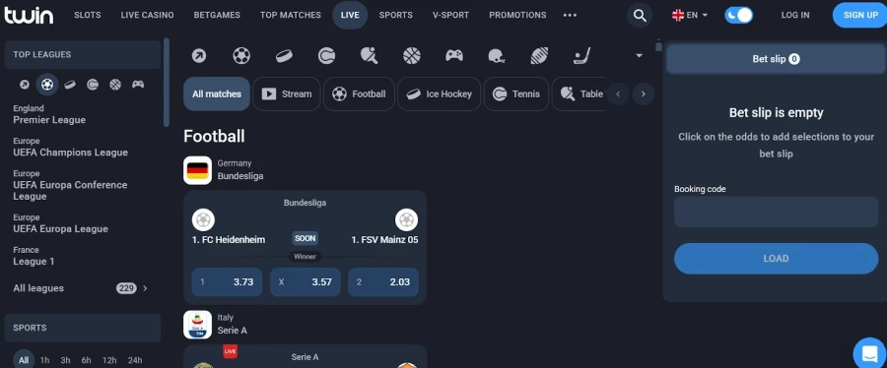Select the esports gamepad icon in sports row
Screen dimensions: 887x368
tap(454, 55)
